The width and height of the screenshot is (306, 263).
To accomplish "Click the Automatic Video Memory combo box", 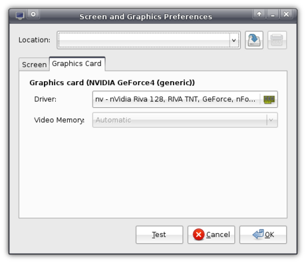I will point(185,120).
